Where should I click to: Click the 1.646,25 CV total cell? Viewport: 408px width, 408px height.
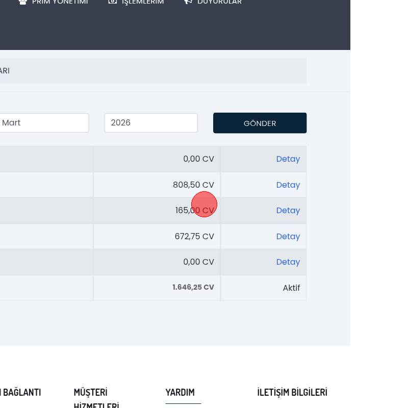(x=193, y=288)
